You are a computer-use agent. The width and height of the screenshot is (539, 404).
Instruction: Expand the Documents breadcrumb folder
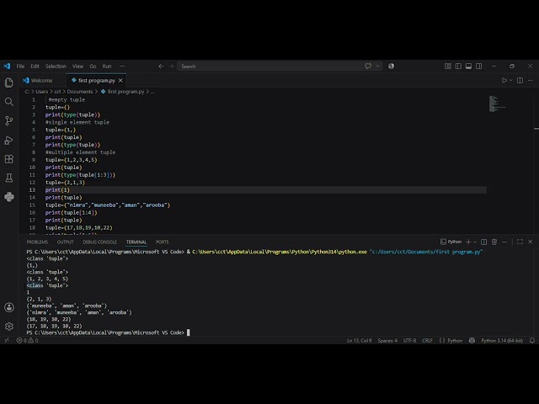(80, 92)
